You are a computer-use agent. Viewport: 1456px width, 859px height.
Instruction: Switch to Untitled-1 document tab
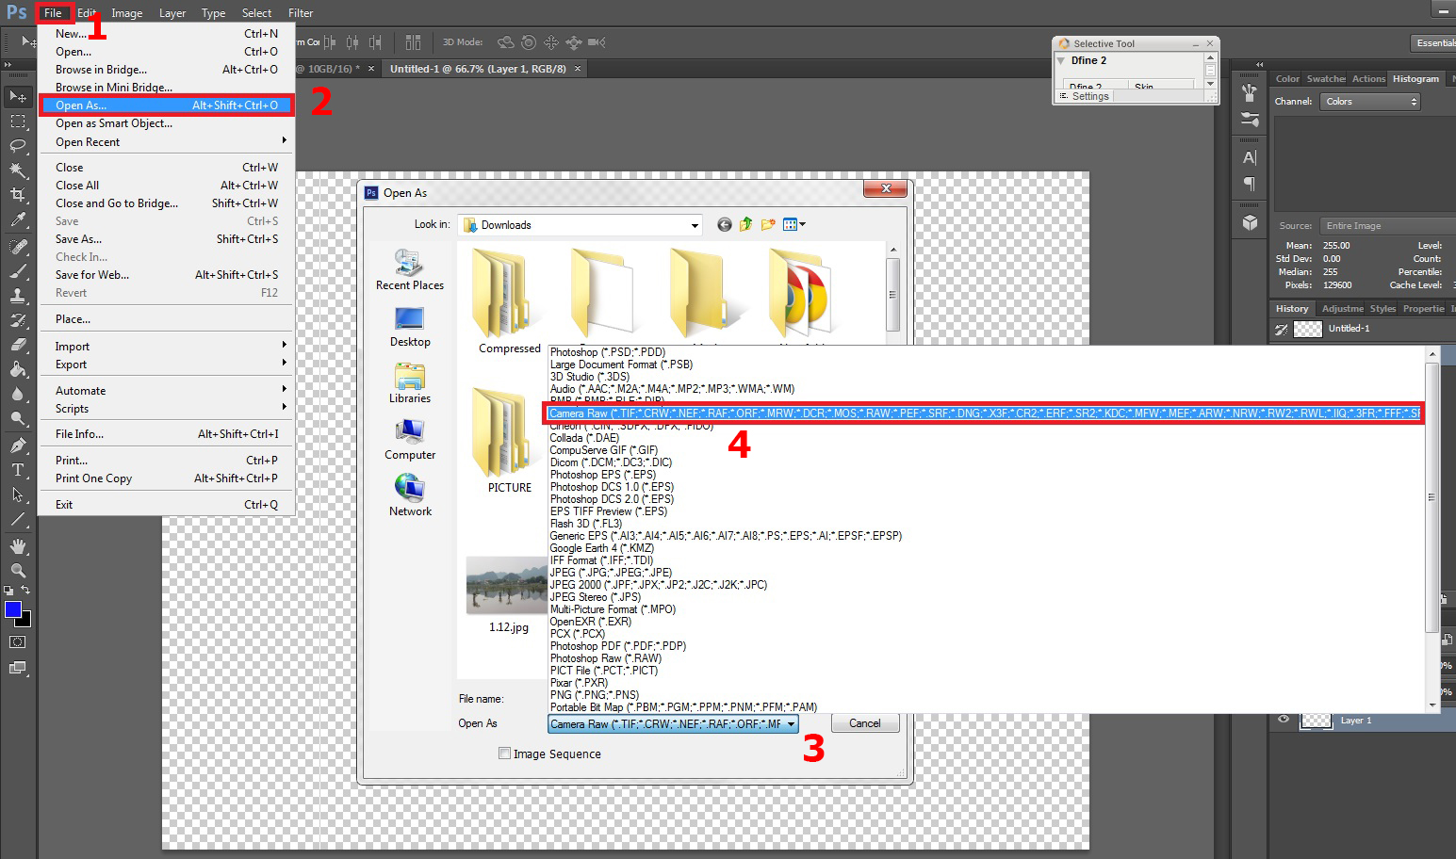tap(478, 69)
